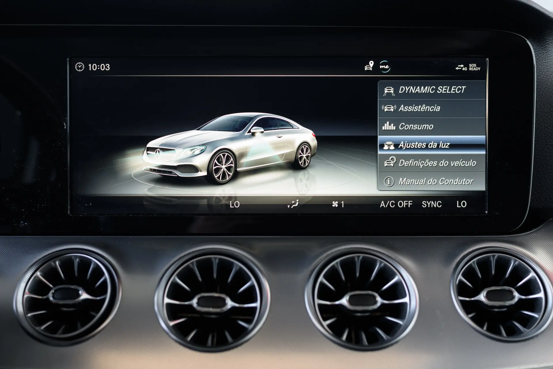Tap the 4G data transfer icon
Image resolution: width=553 pixels, height=369 pixels.
click(x=461, y=68)
